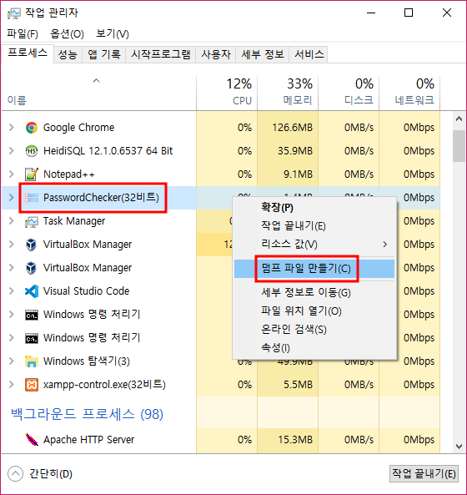Expand the Visual Studio Code process group
The height and width of the screenshot is (495, 467).
12,291
